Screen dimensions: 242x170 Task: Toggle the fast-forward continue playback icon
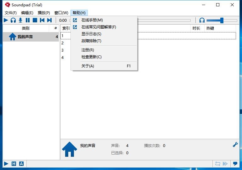pyautogui.click(x=225, y=164)
